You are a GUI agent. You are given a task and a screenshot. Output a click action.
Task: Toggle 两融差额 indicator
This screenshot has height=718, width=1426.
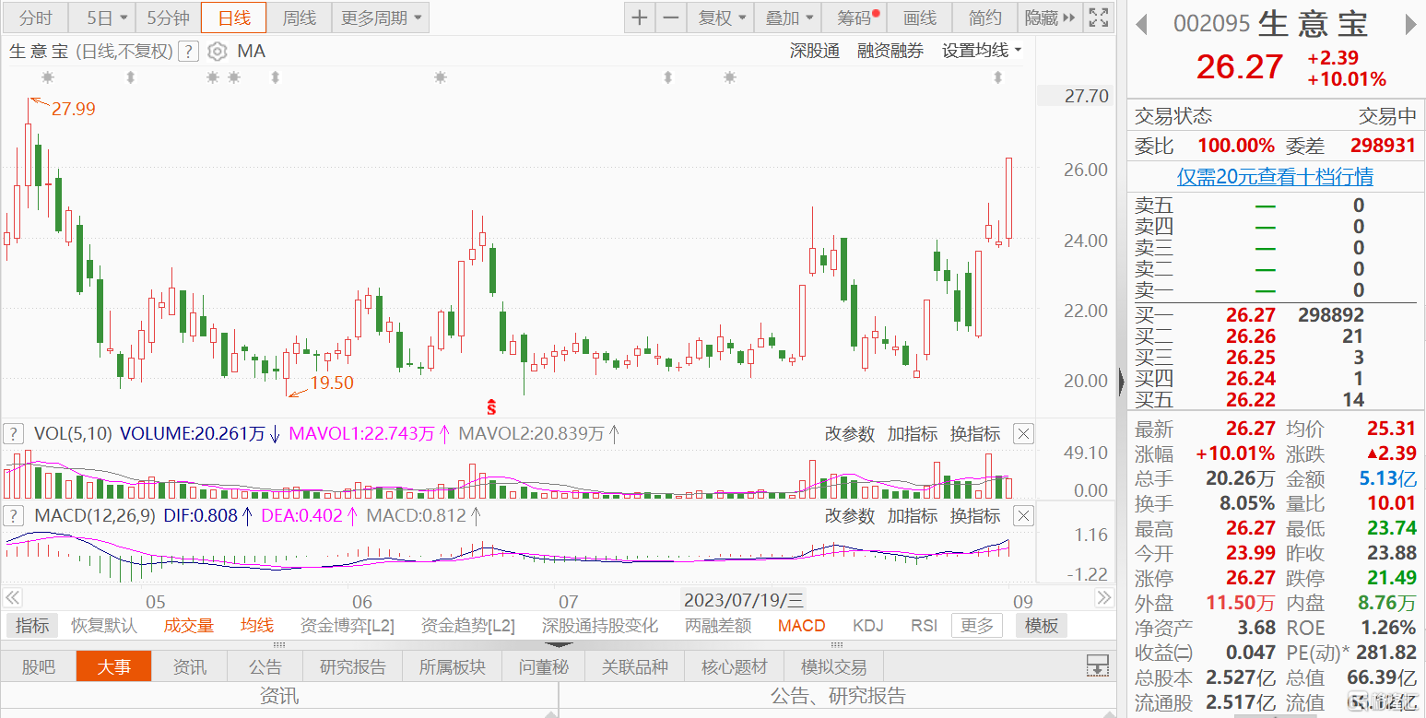pyautogui.click(x=718, y=626)
